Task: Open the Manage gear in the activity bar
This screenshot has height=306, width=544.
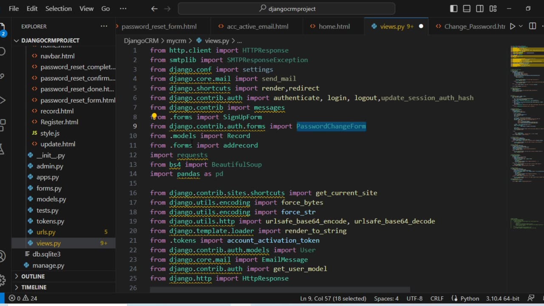Action: coord(2,280)
